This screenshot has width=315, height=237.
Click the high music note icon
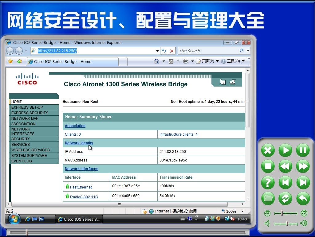coord(304,213)
